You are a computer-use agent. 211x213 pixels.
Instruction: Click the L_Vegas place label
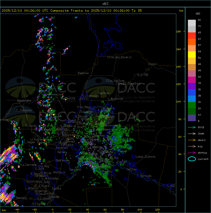pyautogui.click(x=29, y=142)
